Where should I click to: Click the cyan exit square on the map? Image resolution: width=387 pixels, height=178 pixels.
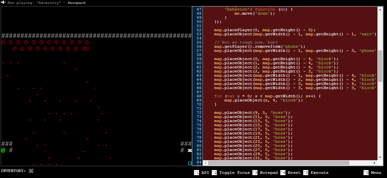coord(190,163)
